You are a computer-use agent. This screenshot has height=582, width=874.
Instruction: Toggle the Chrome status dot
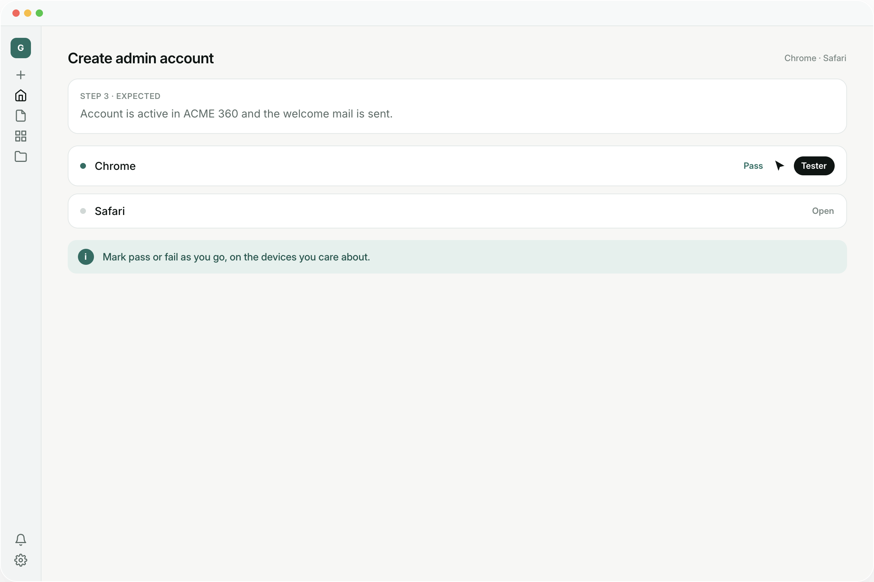tap(83, 166)
